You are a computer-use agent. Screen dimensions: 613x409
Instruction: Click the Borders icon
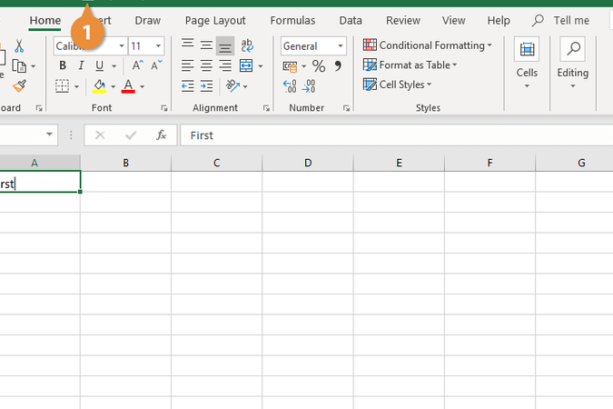pyautogui.click(x=62, y=86)
